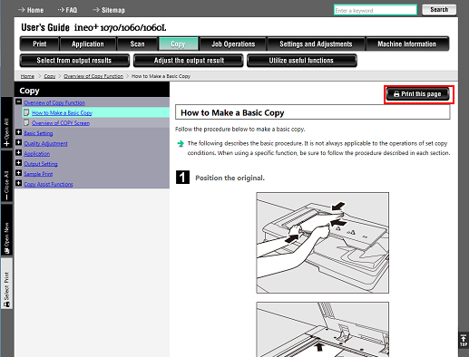The height and width of the screenshot is (357, 469).
Task: Focus the keyword search field
Action: [376, 10]
